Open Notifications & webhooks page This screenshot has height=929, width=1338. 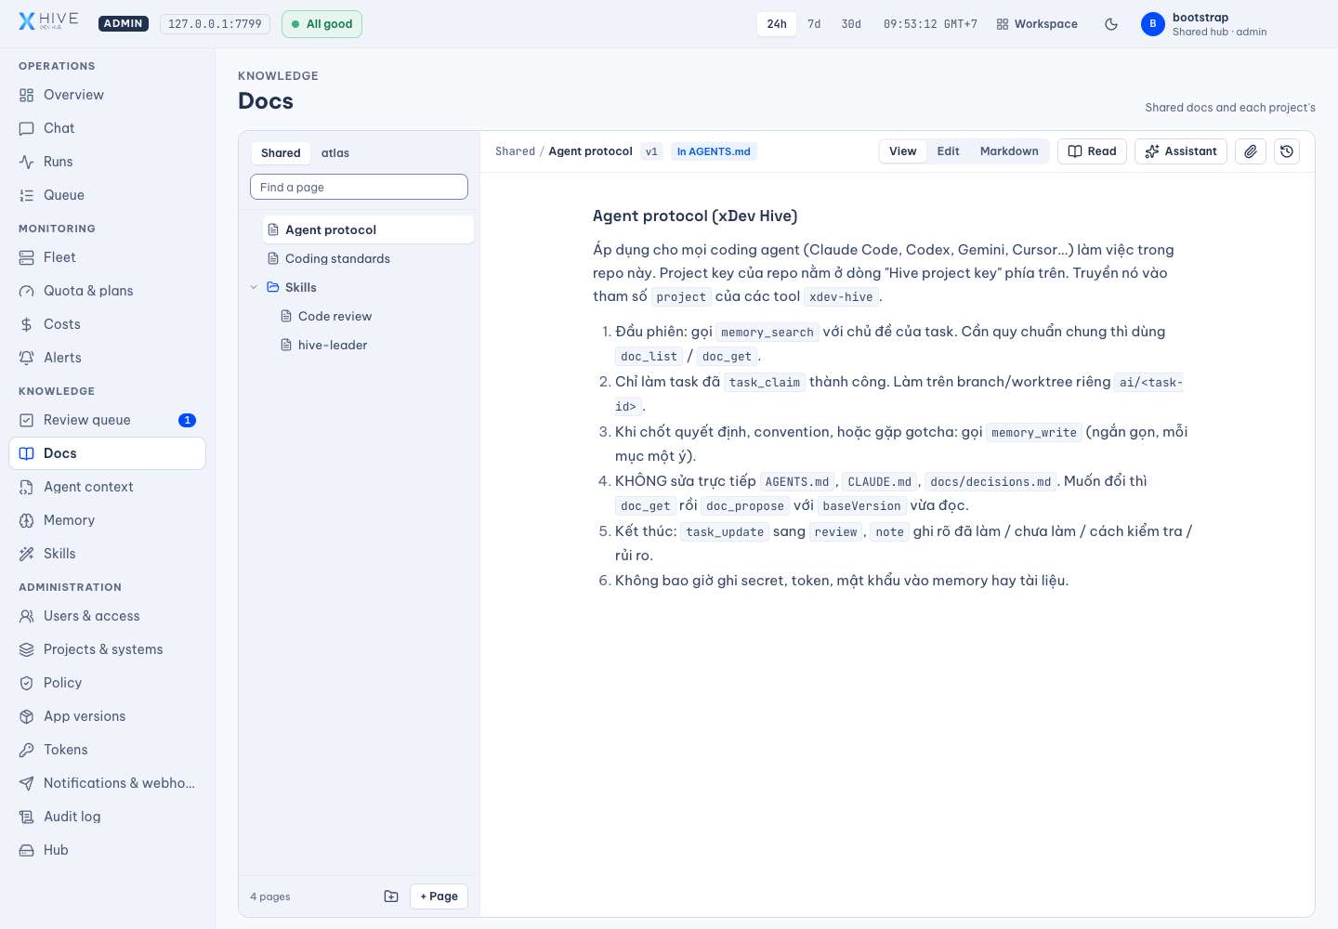[107, 783]
